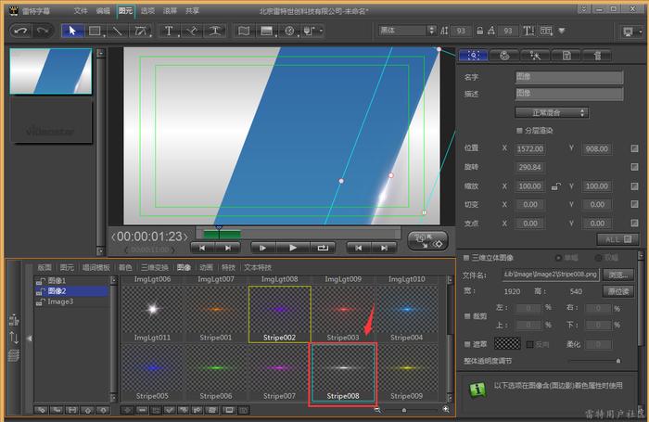Image resolution: width=649 pixels, height=422 pixels.
Task: Click the redo arrow in the toolbar
Action: pyautogui.click(x=43, y=31)
